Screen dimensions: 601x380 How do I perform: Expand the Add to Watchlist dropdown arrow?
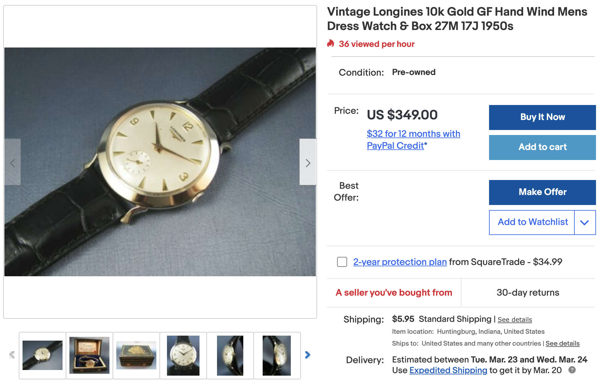point(584,222)
